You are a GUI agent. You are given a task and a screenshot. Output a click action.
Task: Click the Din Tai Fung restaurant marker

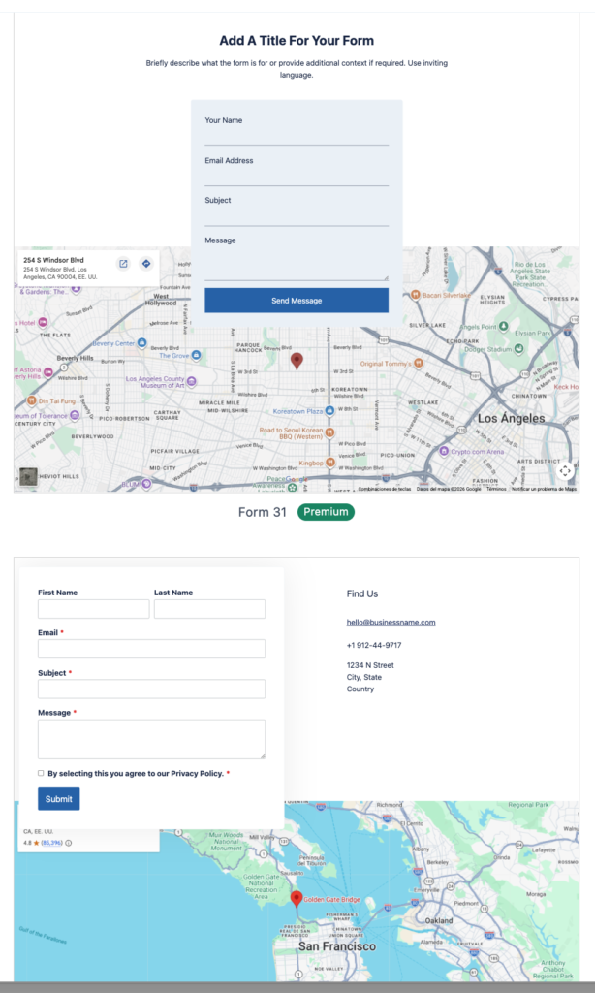pos(32,400)
